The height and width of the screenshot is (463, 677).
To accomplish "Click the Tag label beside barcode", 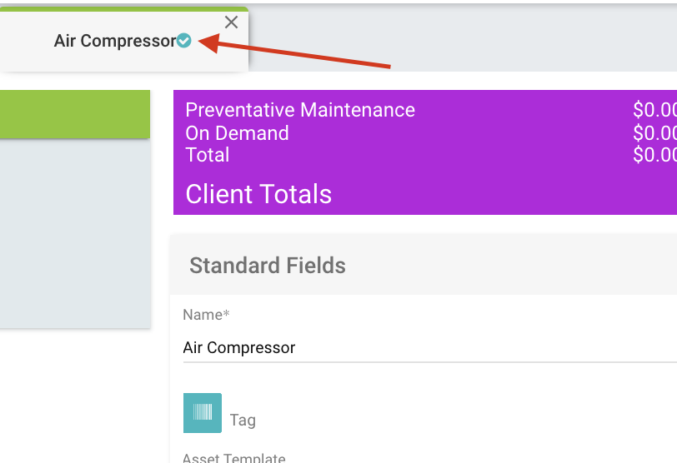I will [243, 420].
